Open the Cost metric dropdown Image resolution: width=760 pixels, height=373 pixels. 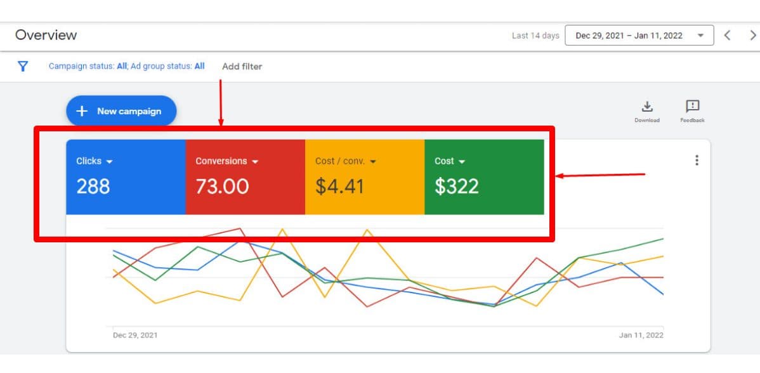tap(450, 161)
